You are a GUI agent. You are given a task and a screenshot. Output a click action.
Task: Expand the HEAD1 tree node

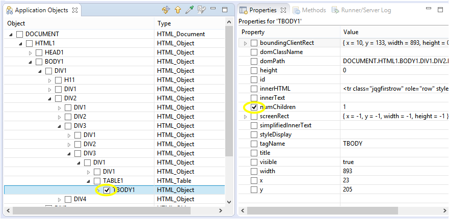coord(31,52)
